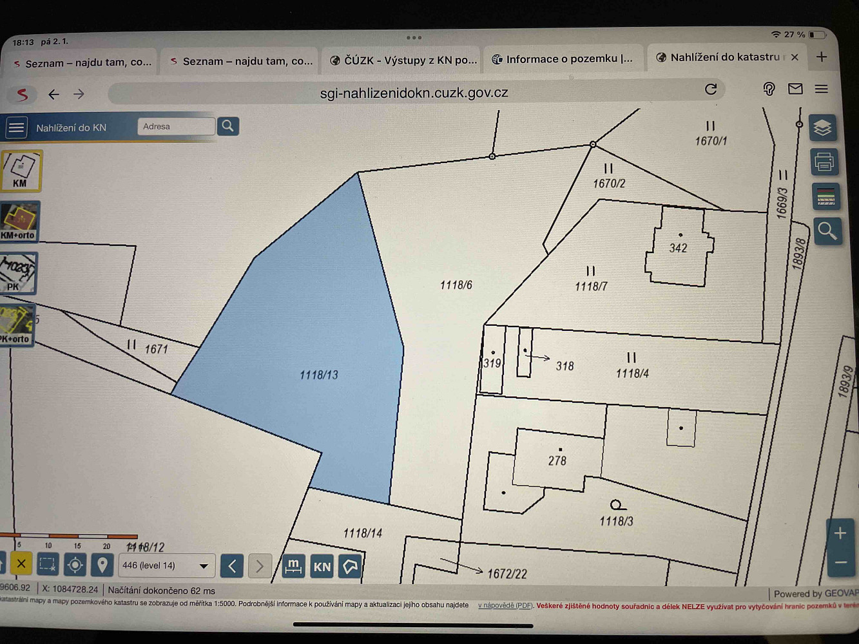This screenshot has width=859, height=644.
Task: Go to previous map extent
Action: (232, 566)
